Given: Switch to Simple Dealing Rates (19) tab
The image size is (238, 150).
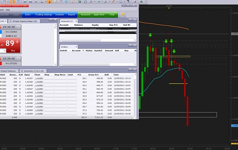Looking at the screenshot, I should [24, 21].
